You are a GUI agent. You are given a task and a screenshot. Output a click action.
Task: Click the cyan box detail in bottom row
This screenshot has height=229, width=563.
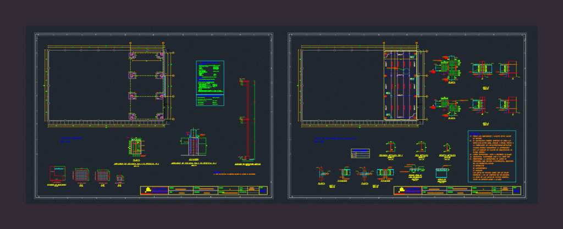pos(441,174)
